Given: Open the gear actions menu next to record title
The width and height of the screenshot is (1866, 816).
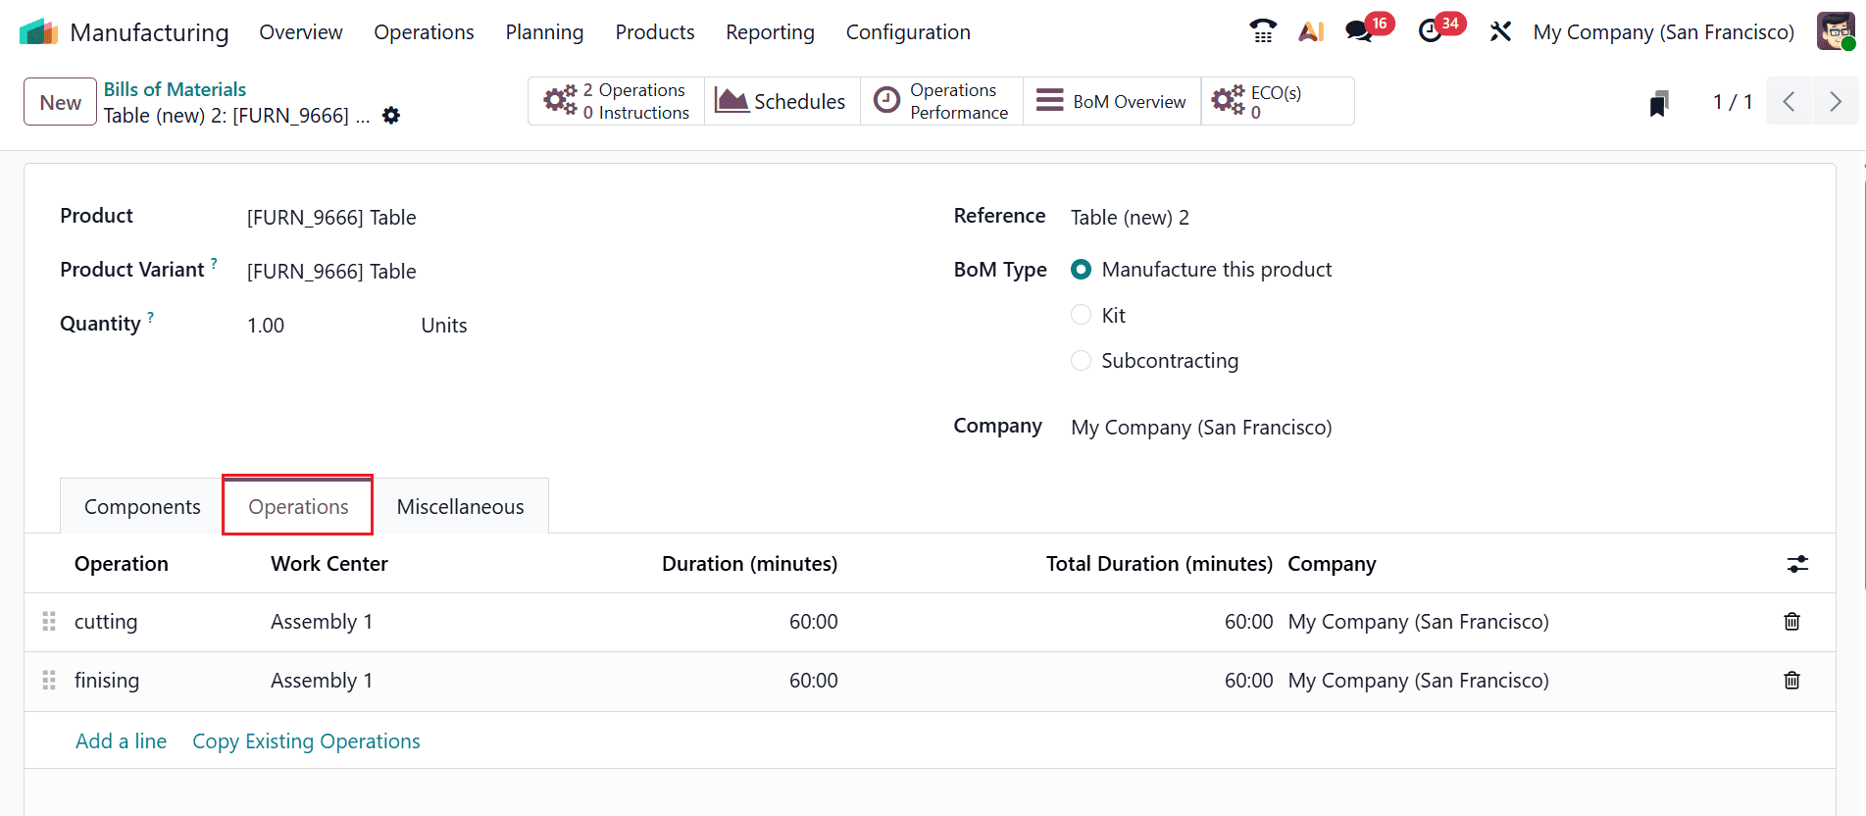Looking at the screenshot, I should [391, 116].
